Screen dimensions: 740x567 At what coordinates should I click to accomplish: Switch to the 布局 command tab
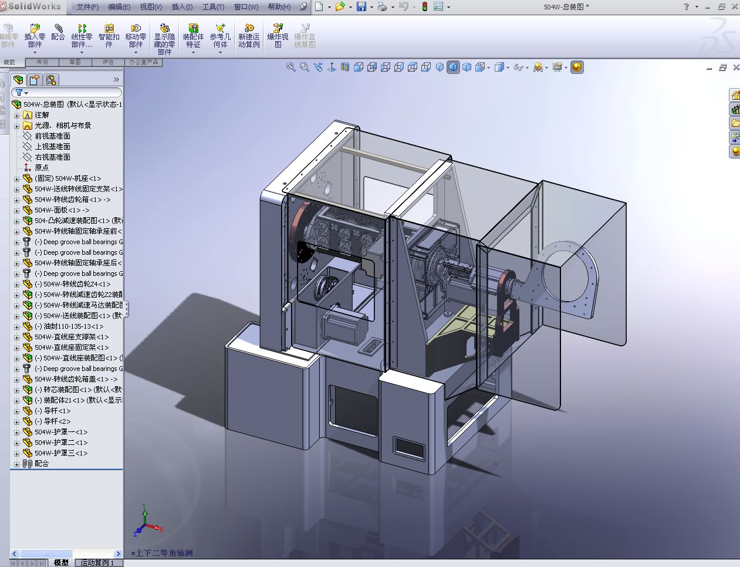42,62
